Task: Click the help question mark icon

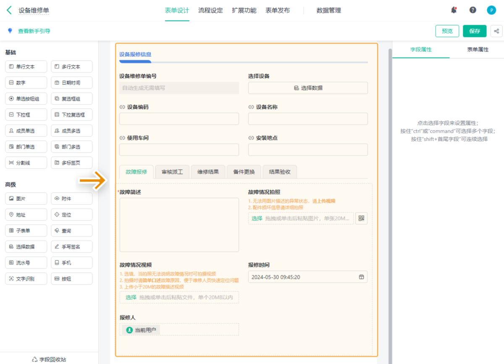Action: pyautogui.click(x=472, y=10)
